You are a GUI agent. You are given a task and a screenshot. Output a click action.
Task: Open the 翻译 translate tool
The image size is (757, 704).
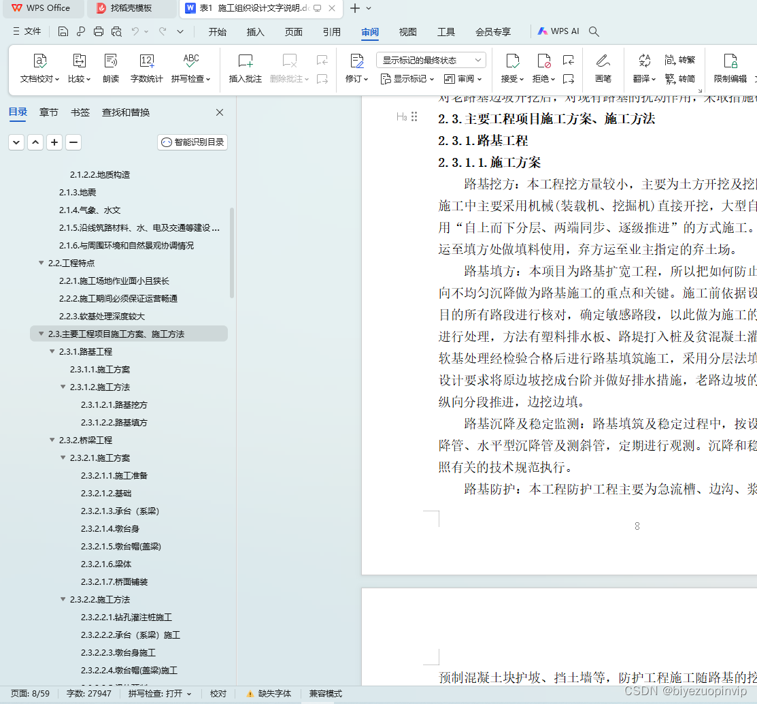click(645, 68)
